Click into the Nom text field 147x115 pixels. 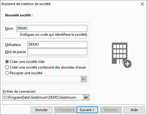52,29
